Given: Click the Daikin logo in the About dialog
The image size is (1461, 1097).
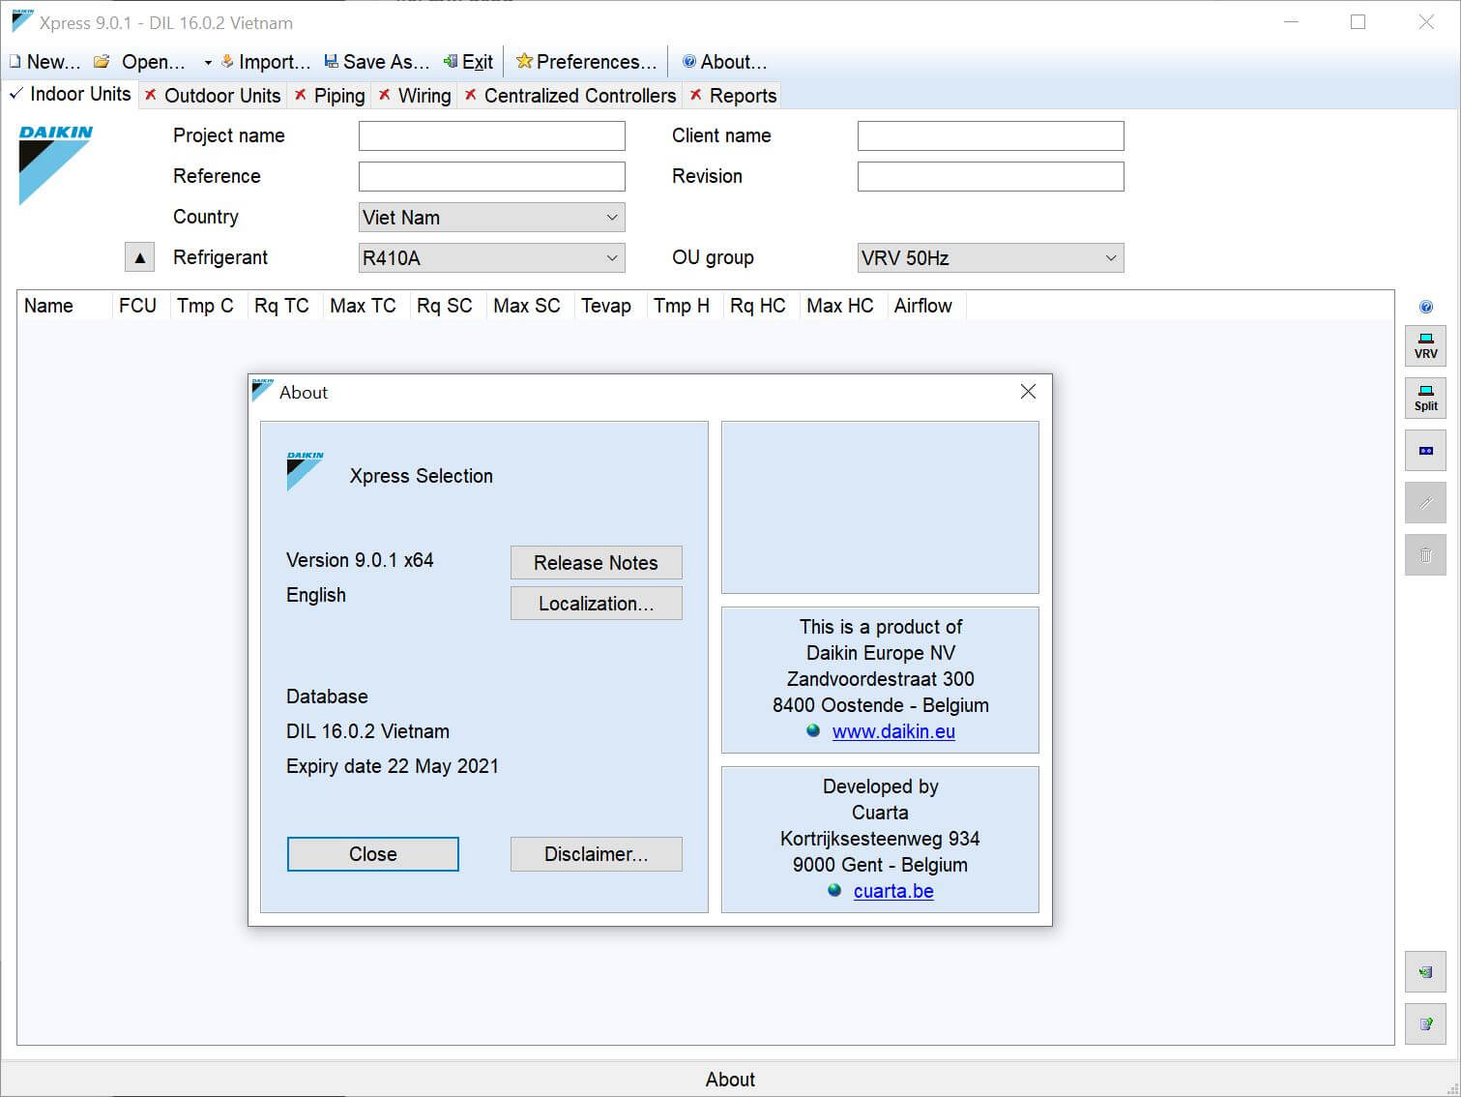Looking at the screenshot, I should pyautogui.click(x=306, y=471).
